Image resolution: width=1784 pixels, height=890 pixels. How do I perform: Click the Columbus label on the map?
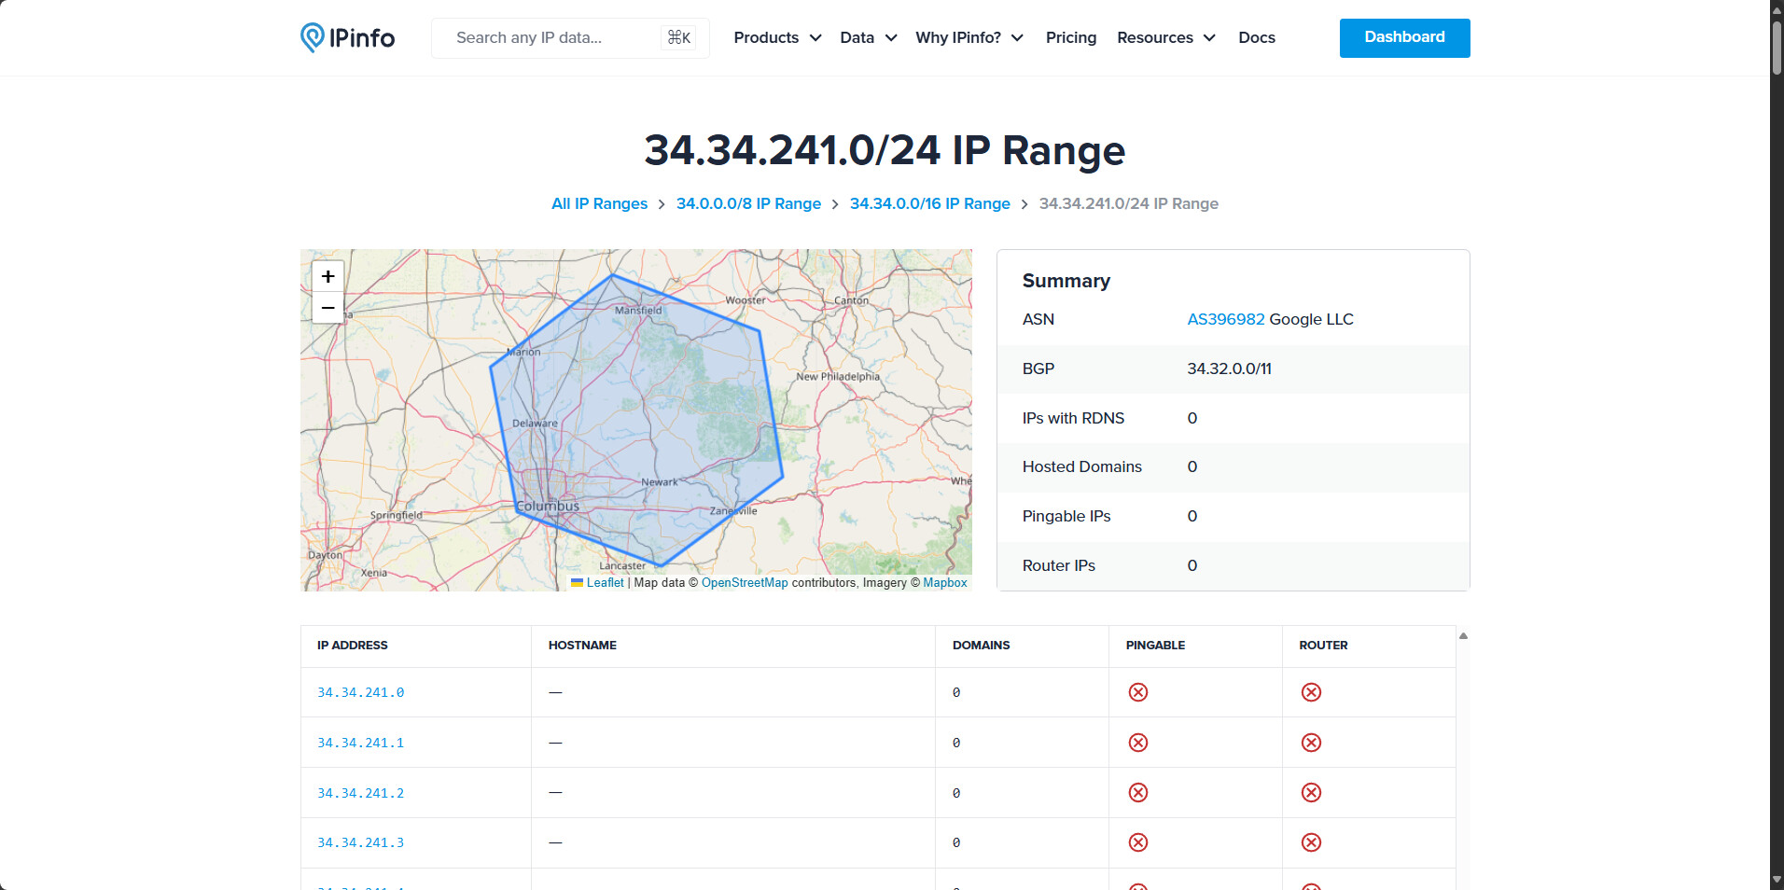548,506
